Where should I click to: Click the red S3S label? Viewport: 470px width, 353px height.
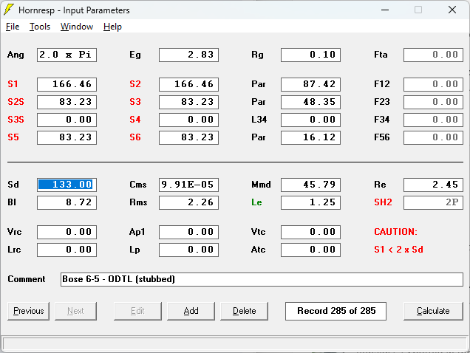(x=16, y=119)
